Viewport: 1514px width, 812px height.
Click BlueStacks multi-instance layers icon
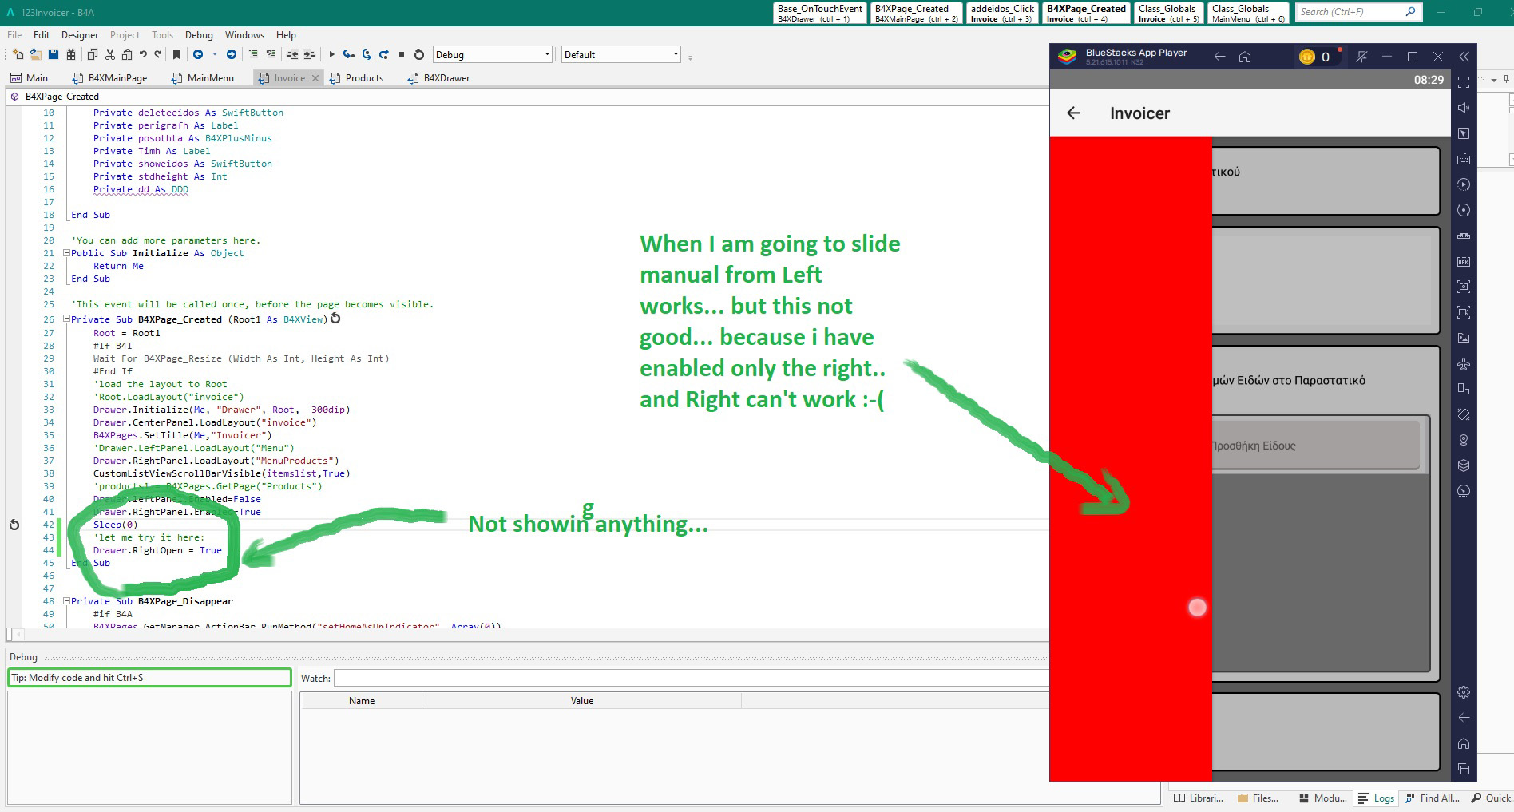pos(1464,465)
